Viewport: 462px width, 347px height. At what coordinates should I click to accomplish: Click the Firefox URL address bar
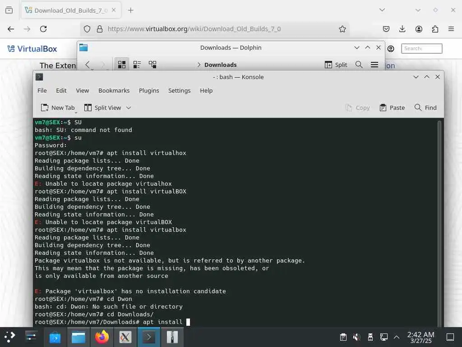(x=215, y=29)
